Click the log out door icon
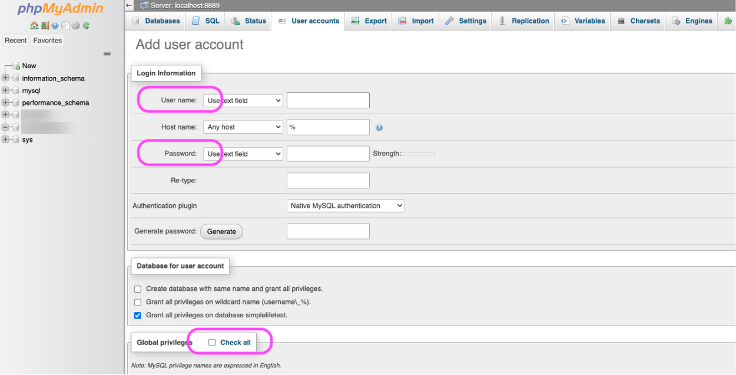The height and width of the screenshot is (375, 736). [x=45, y=26]
